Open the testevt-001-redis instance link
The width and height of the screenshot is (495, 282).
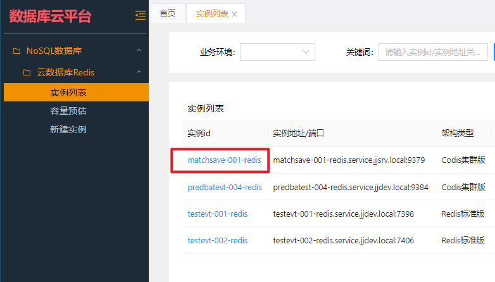(218, 214)
